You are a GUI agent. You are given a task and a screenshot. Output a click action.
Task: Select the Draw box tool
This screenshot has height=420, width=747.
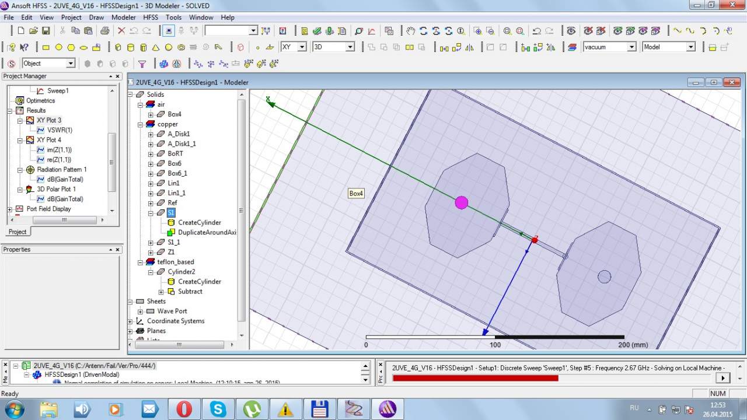point(118,47)
